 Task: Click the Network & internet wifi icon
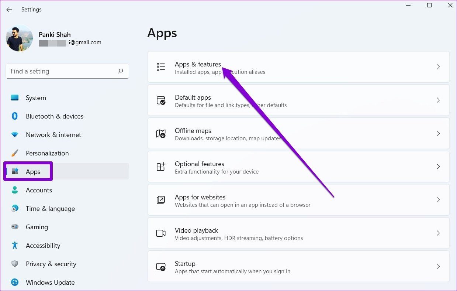[x=15, y=135]
